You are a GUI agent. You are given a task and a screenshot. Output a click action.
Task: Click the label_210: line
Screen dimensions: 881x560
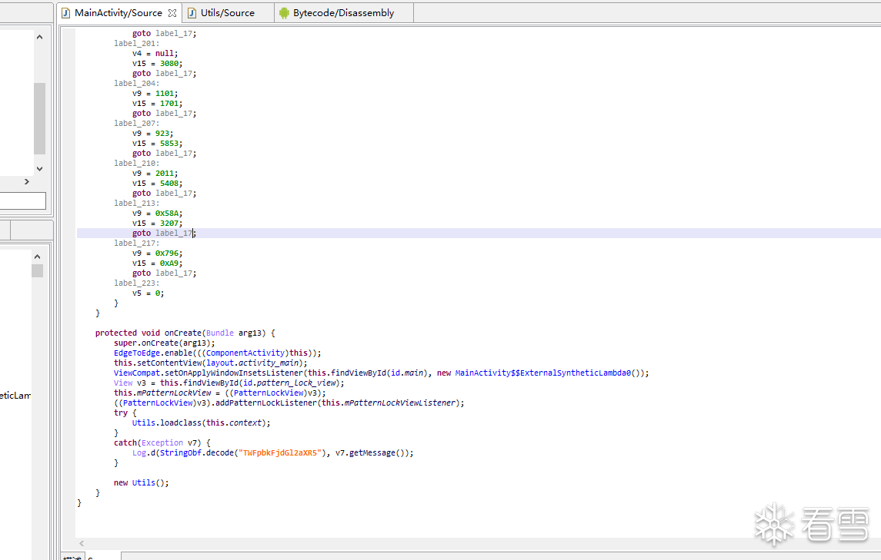point(136,164)
